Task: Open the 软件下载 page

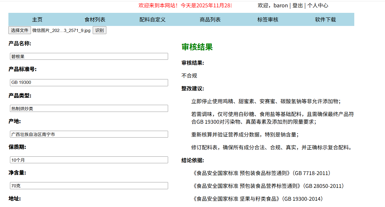Action: point(325,20)
